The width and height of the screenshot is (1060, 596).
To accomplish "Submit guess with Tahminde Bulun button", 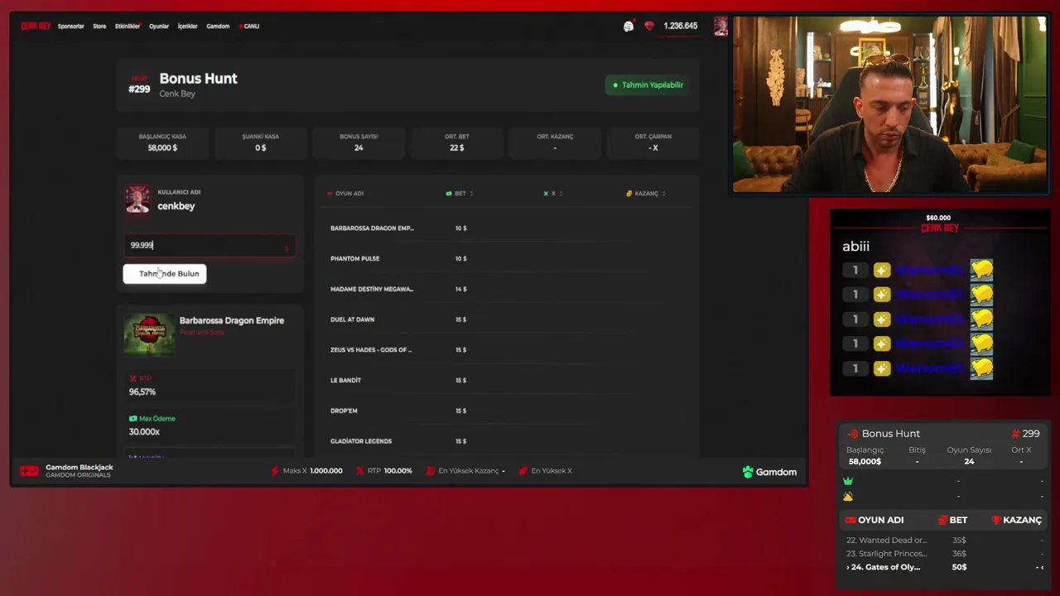I will click(165, 274).
